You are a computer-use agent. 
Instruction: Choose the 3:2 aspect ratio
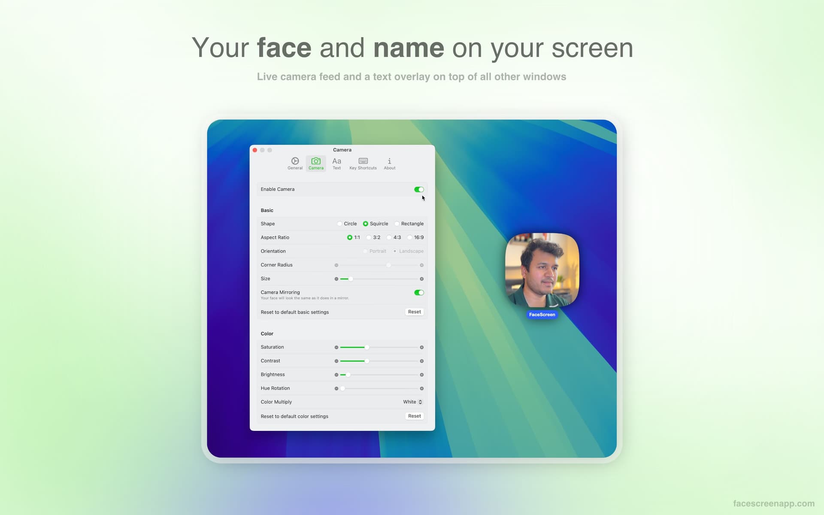(x=373, y=237)
